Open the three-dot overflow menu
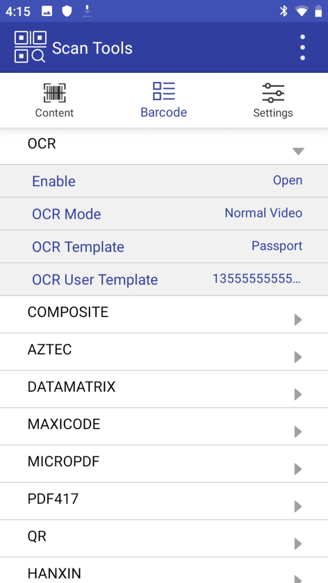Viewport: 328px width, 583px height. (x=302, y=47)
